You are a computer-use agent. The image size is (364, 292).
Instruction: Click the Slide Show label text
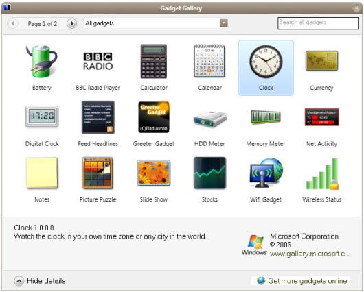point(154,199)
